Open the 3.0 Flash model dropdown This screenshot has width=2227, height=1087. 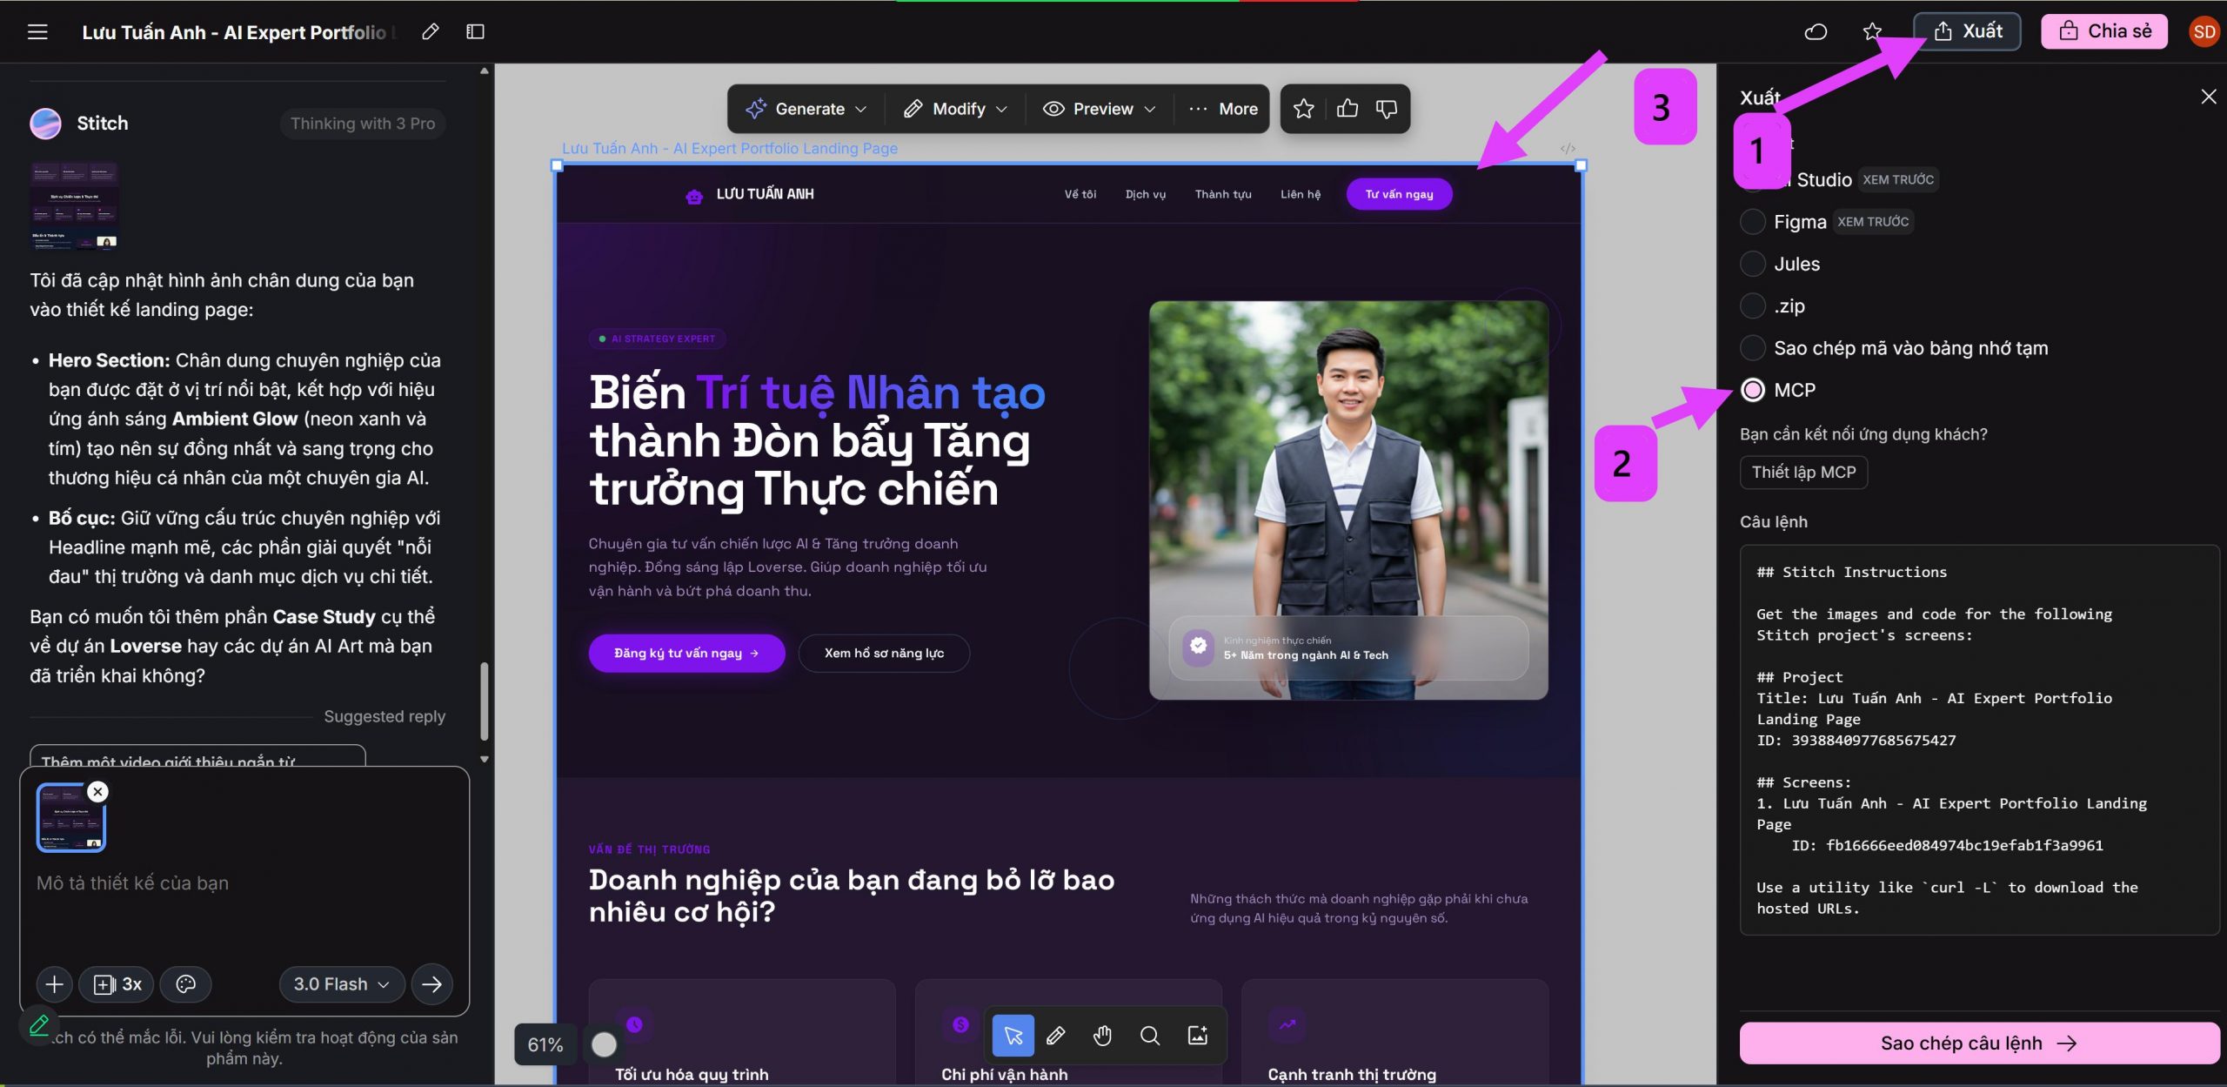(339, 984)
